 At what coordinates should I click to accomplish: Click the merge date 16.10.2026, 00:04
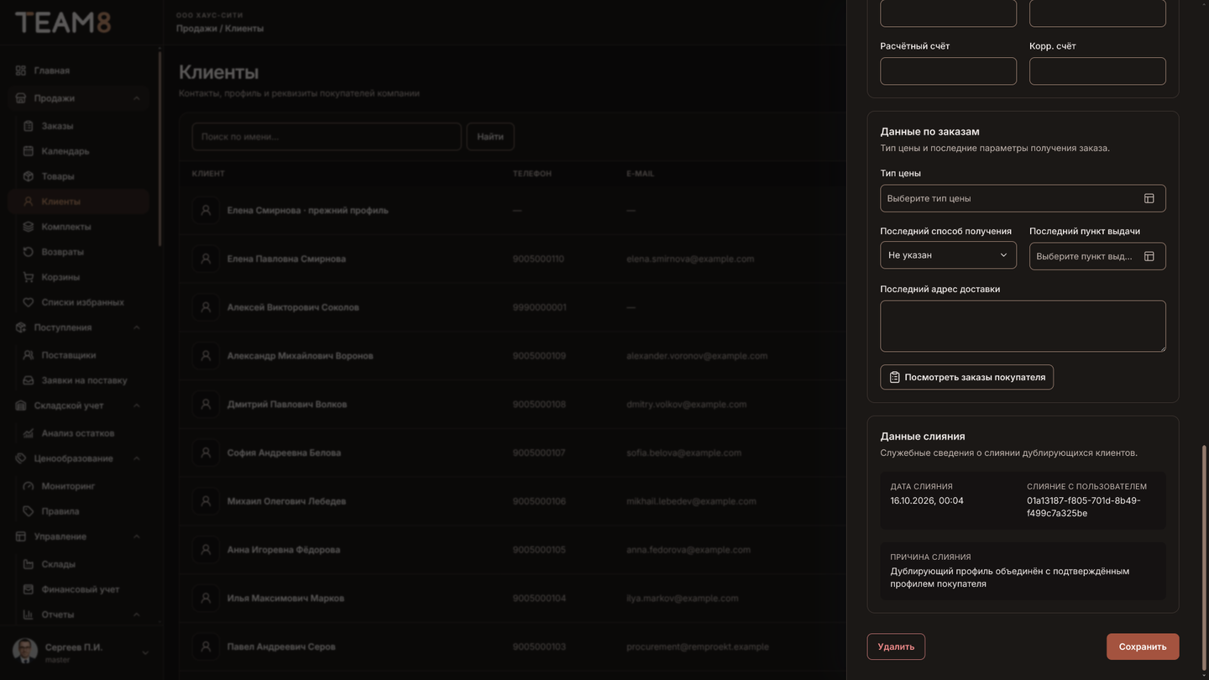coord(927,500)
